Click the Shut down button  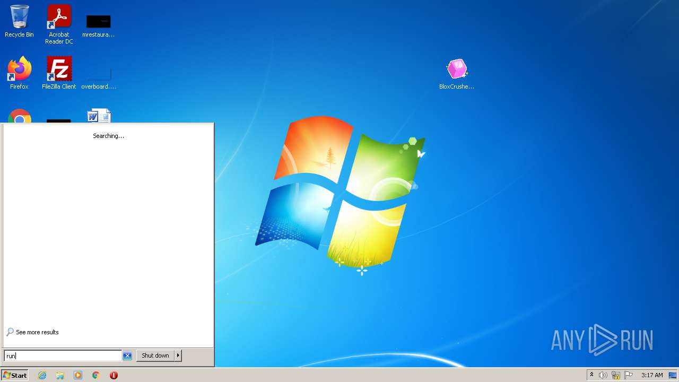click(155, 355)
